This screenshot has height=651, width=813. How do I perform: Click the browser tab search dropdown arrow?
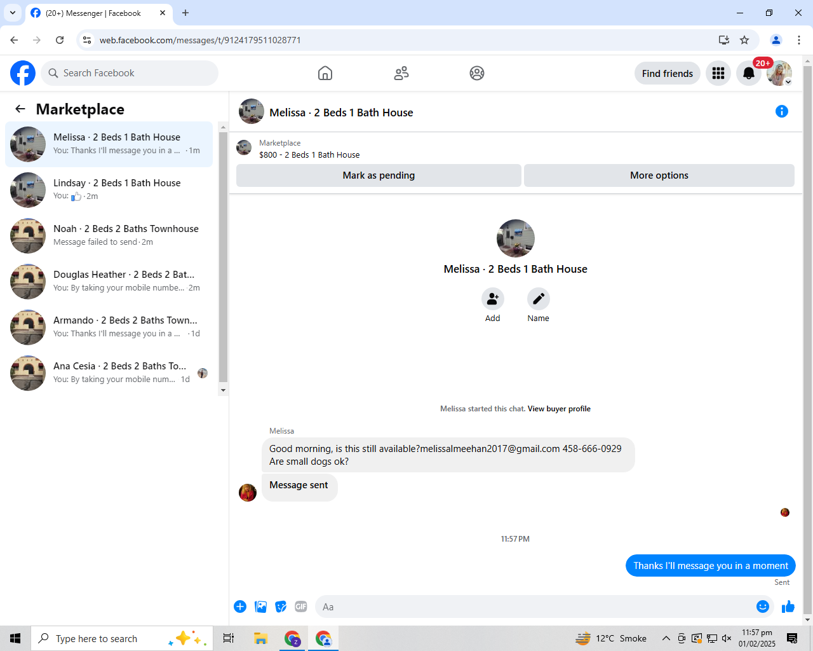point(12,13)
